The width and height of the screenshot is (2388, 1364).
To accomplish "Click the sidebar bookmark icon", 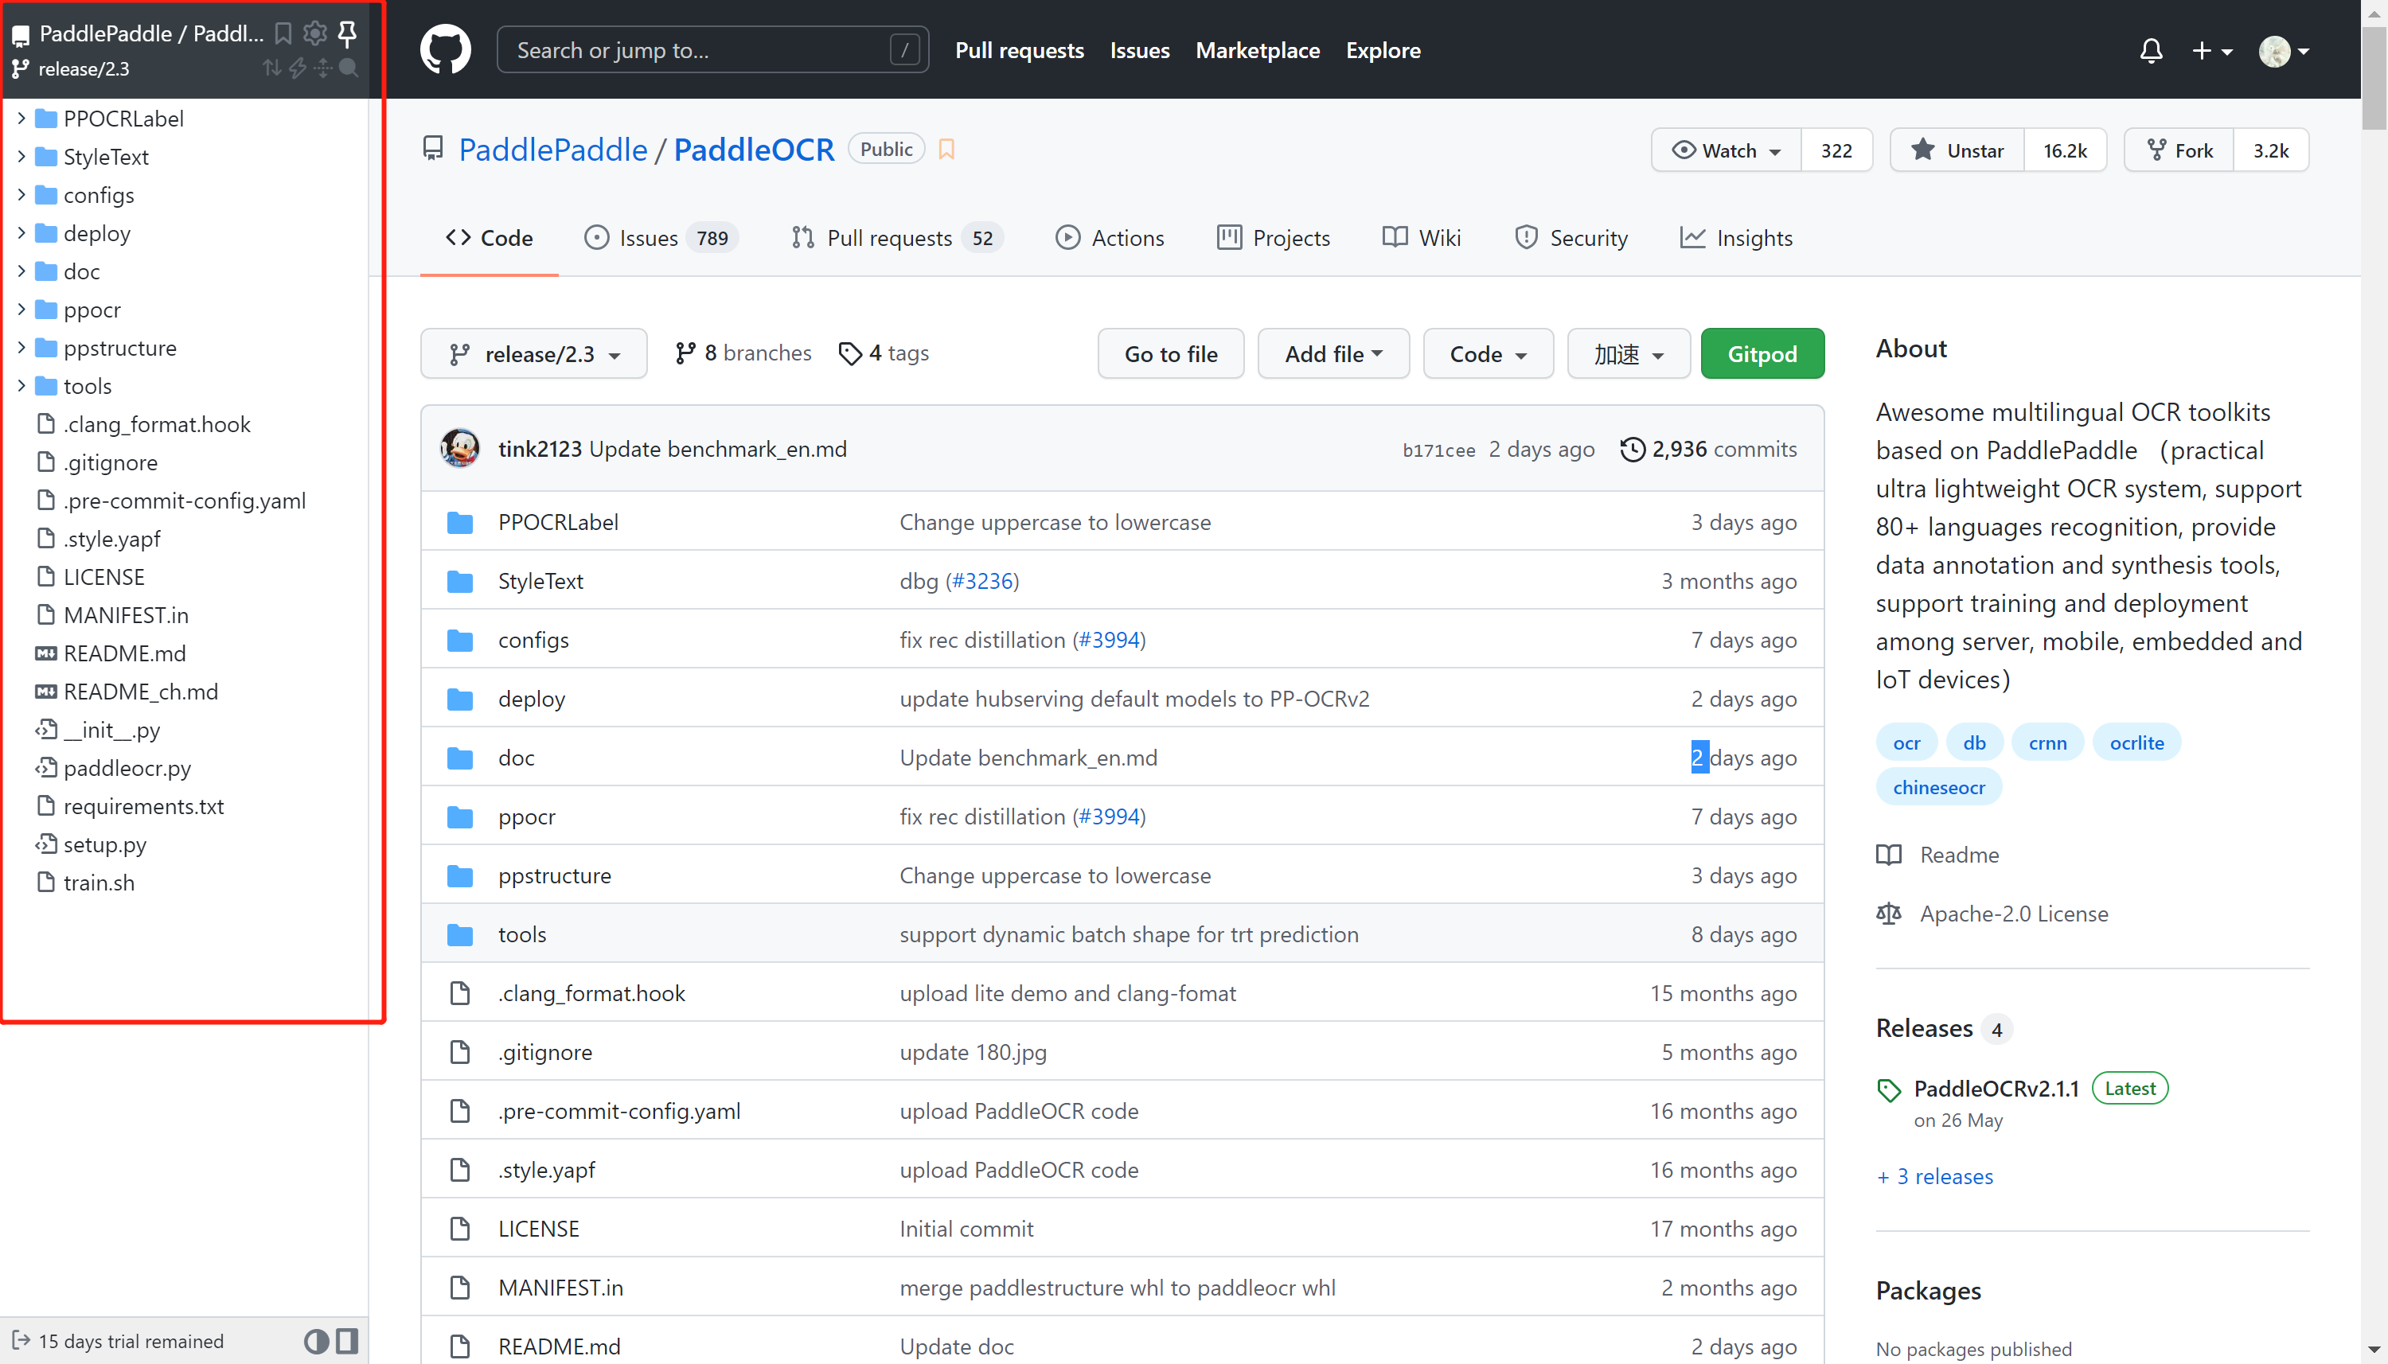I will (283, 33).
